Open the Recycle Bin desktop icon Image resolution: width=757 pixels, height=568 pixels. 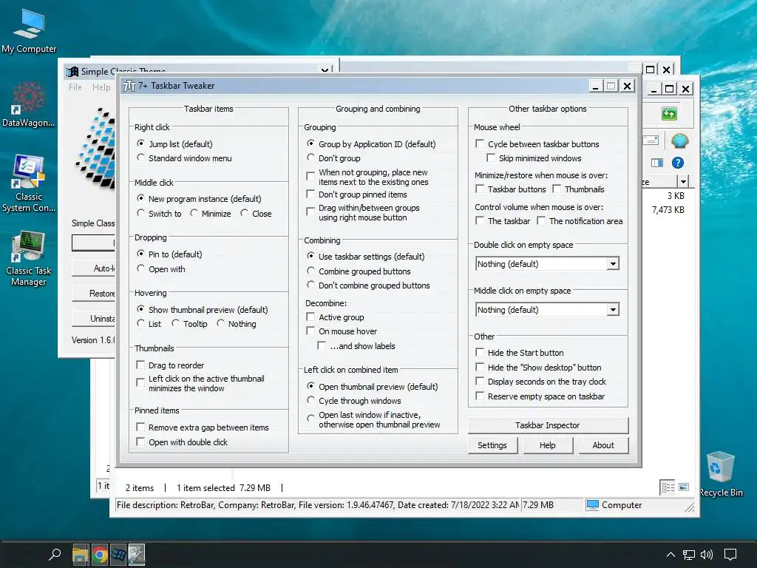[721, 474]
